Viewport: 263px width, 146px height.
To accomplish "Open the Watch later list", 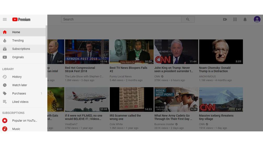I will pos(23,85).
